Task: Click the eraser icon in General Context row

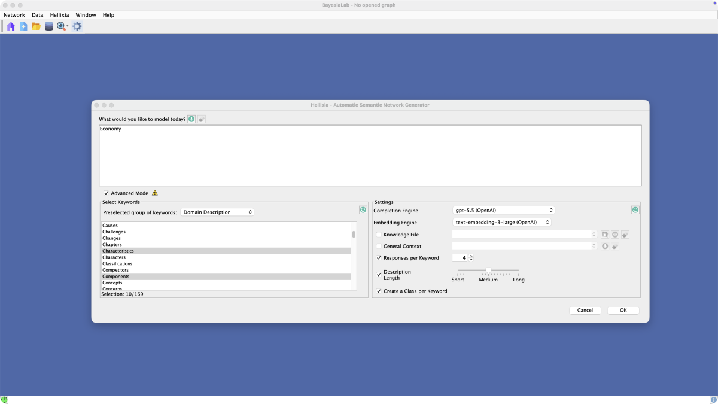Action: [615, 246]
